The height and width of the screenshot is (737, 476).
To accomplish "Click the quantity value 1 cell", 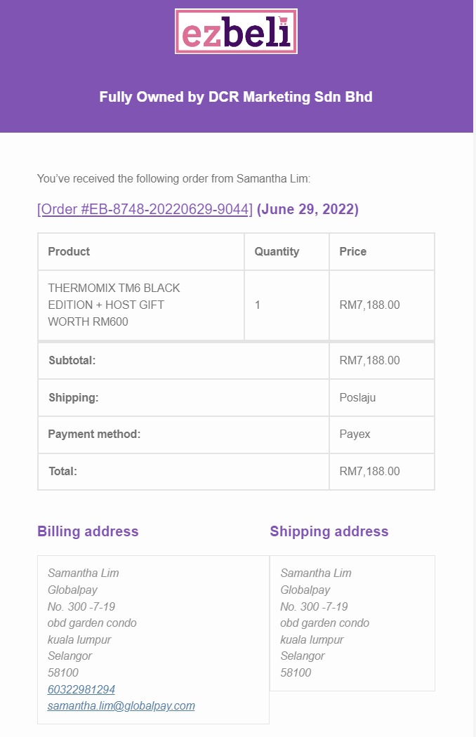I will coord(286,305).
